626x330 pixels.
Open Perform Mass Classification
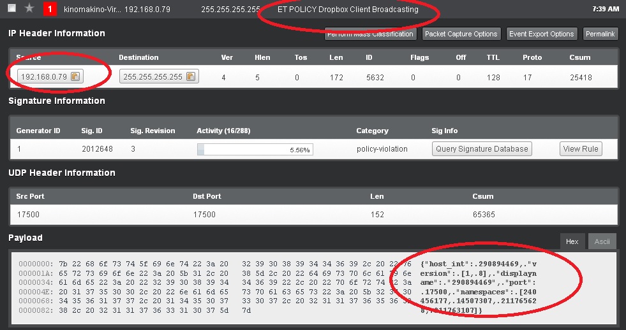370,34
